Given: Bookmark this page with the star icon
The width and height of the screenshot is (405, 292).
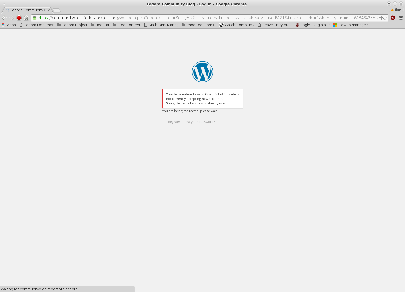Looking at the screenshot, I should point(384,18).
